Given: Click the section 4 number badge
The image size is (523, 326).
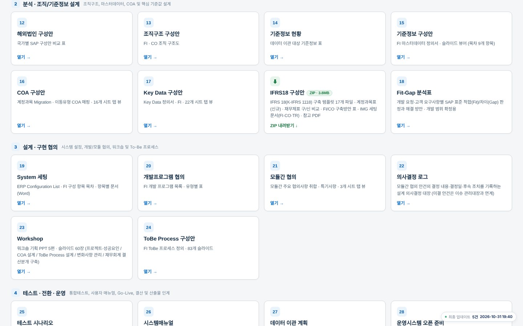Looking at the screenshot, I should coord(16,293).
